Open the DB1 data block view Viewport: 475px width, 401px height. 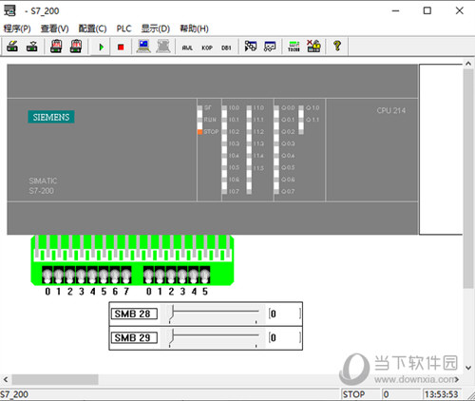tap(226, 48)
